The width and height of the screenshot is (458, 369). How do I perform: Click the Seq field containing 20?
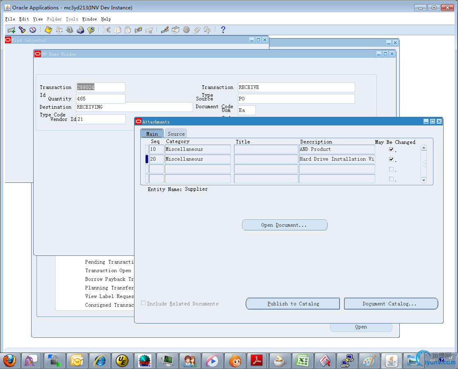pyautogui.click(x=156, y=159)
